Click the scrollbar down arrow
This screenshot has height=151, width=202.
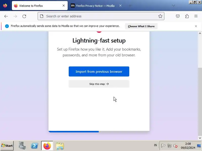point(200,138)
